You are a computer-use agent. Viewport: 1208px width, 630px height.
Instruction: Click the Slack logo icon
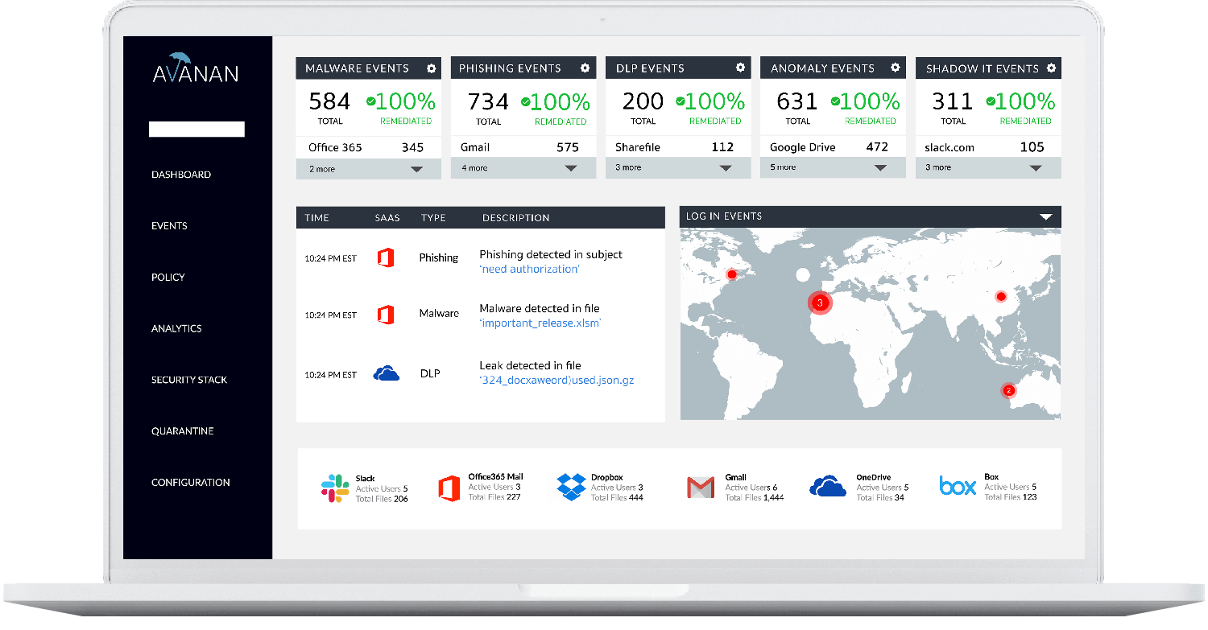point(334,488)
